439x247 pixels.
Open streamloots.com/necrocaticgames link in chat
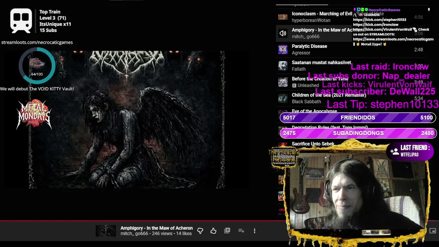(393, 39)
